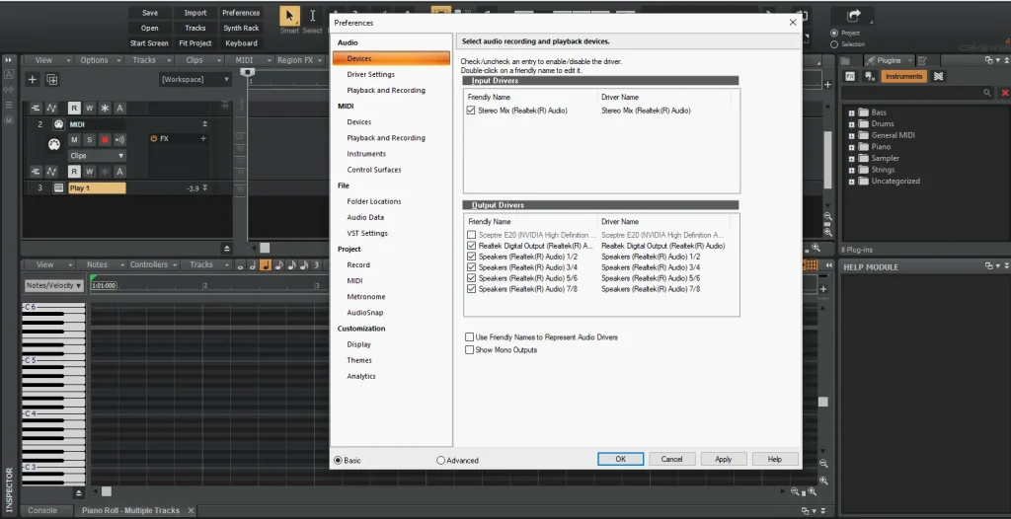
Task: Click the duplicate track icon beside Add Track
Action: (x=52, y=79)
